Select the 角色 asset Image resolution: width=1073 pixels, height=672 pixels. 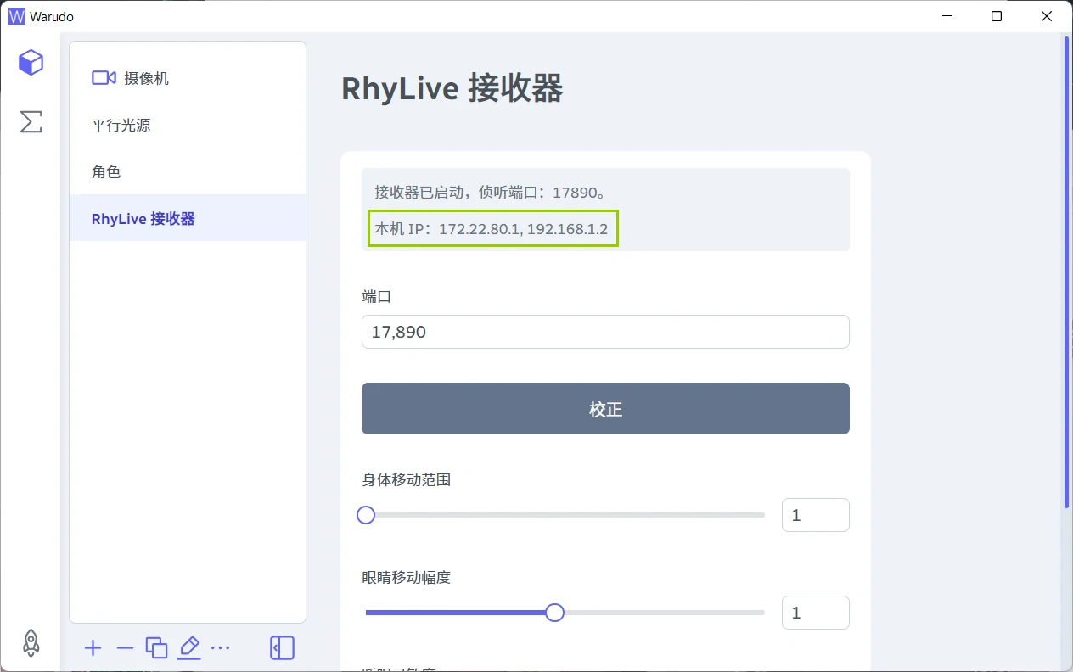click(x=188, y=171)
